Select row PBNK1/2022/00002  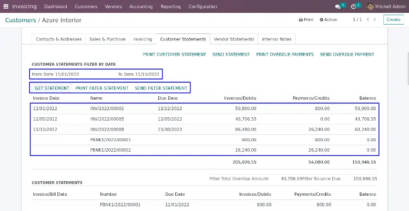pos(205,150)
